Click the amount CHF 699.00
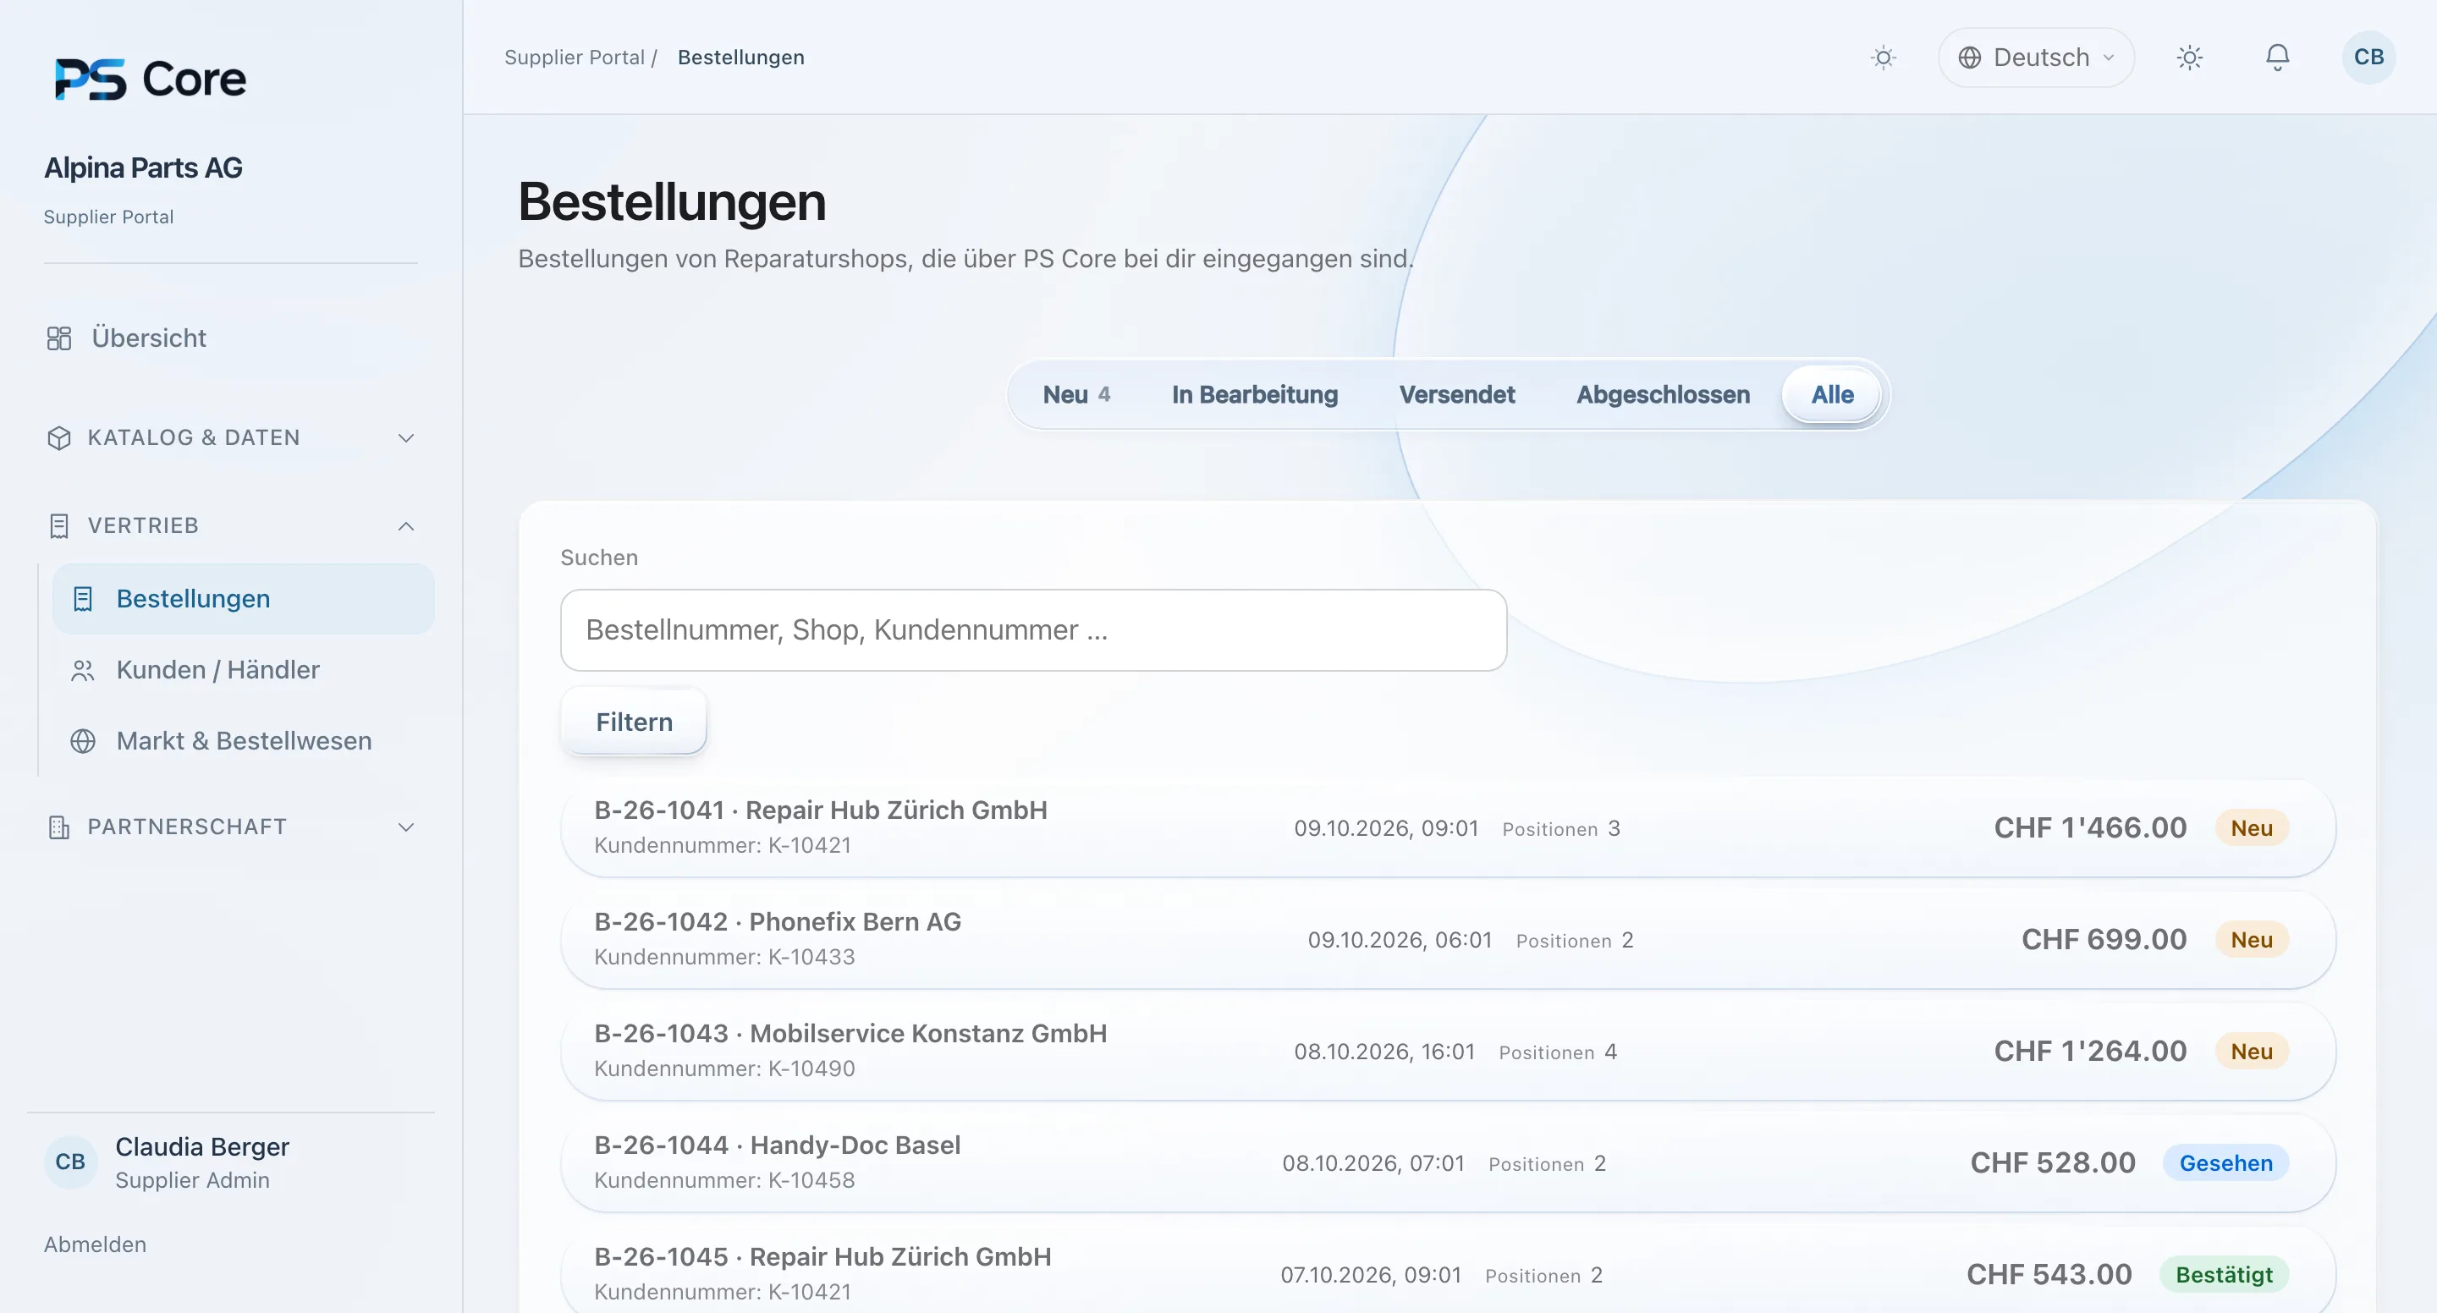Screen dimensions: 2437x1313 2103,939
